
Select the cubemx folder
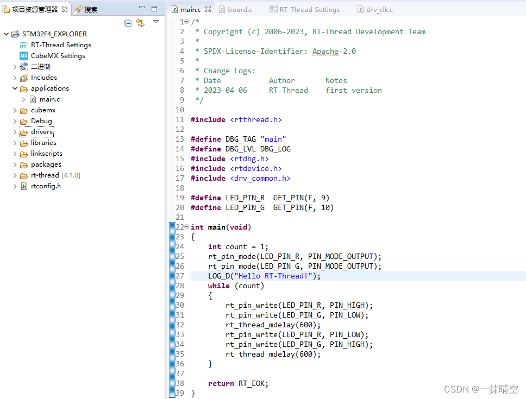pyautogui.click(x=43, y=110)
